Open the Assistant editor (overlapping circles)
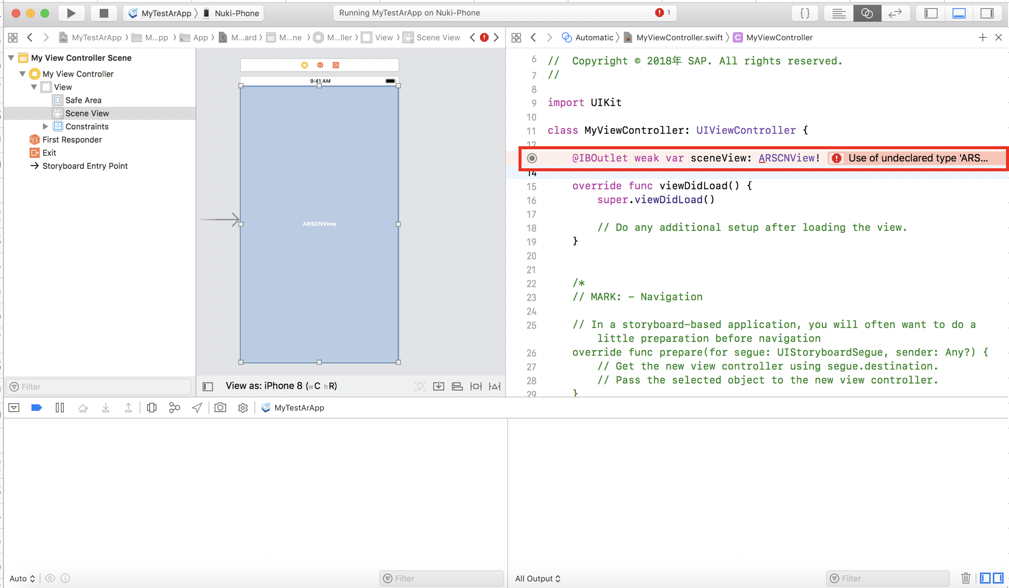Screen dimensions: 1009x588 pyautogui.click(x=867, y=13)
